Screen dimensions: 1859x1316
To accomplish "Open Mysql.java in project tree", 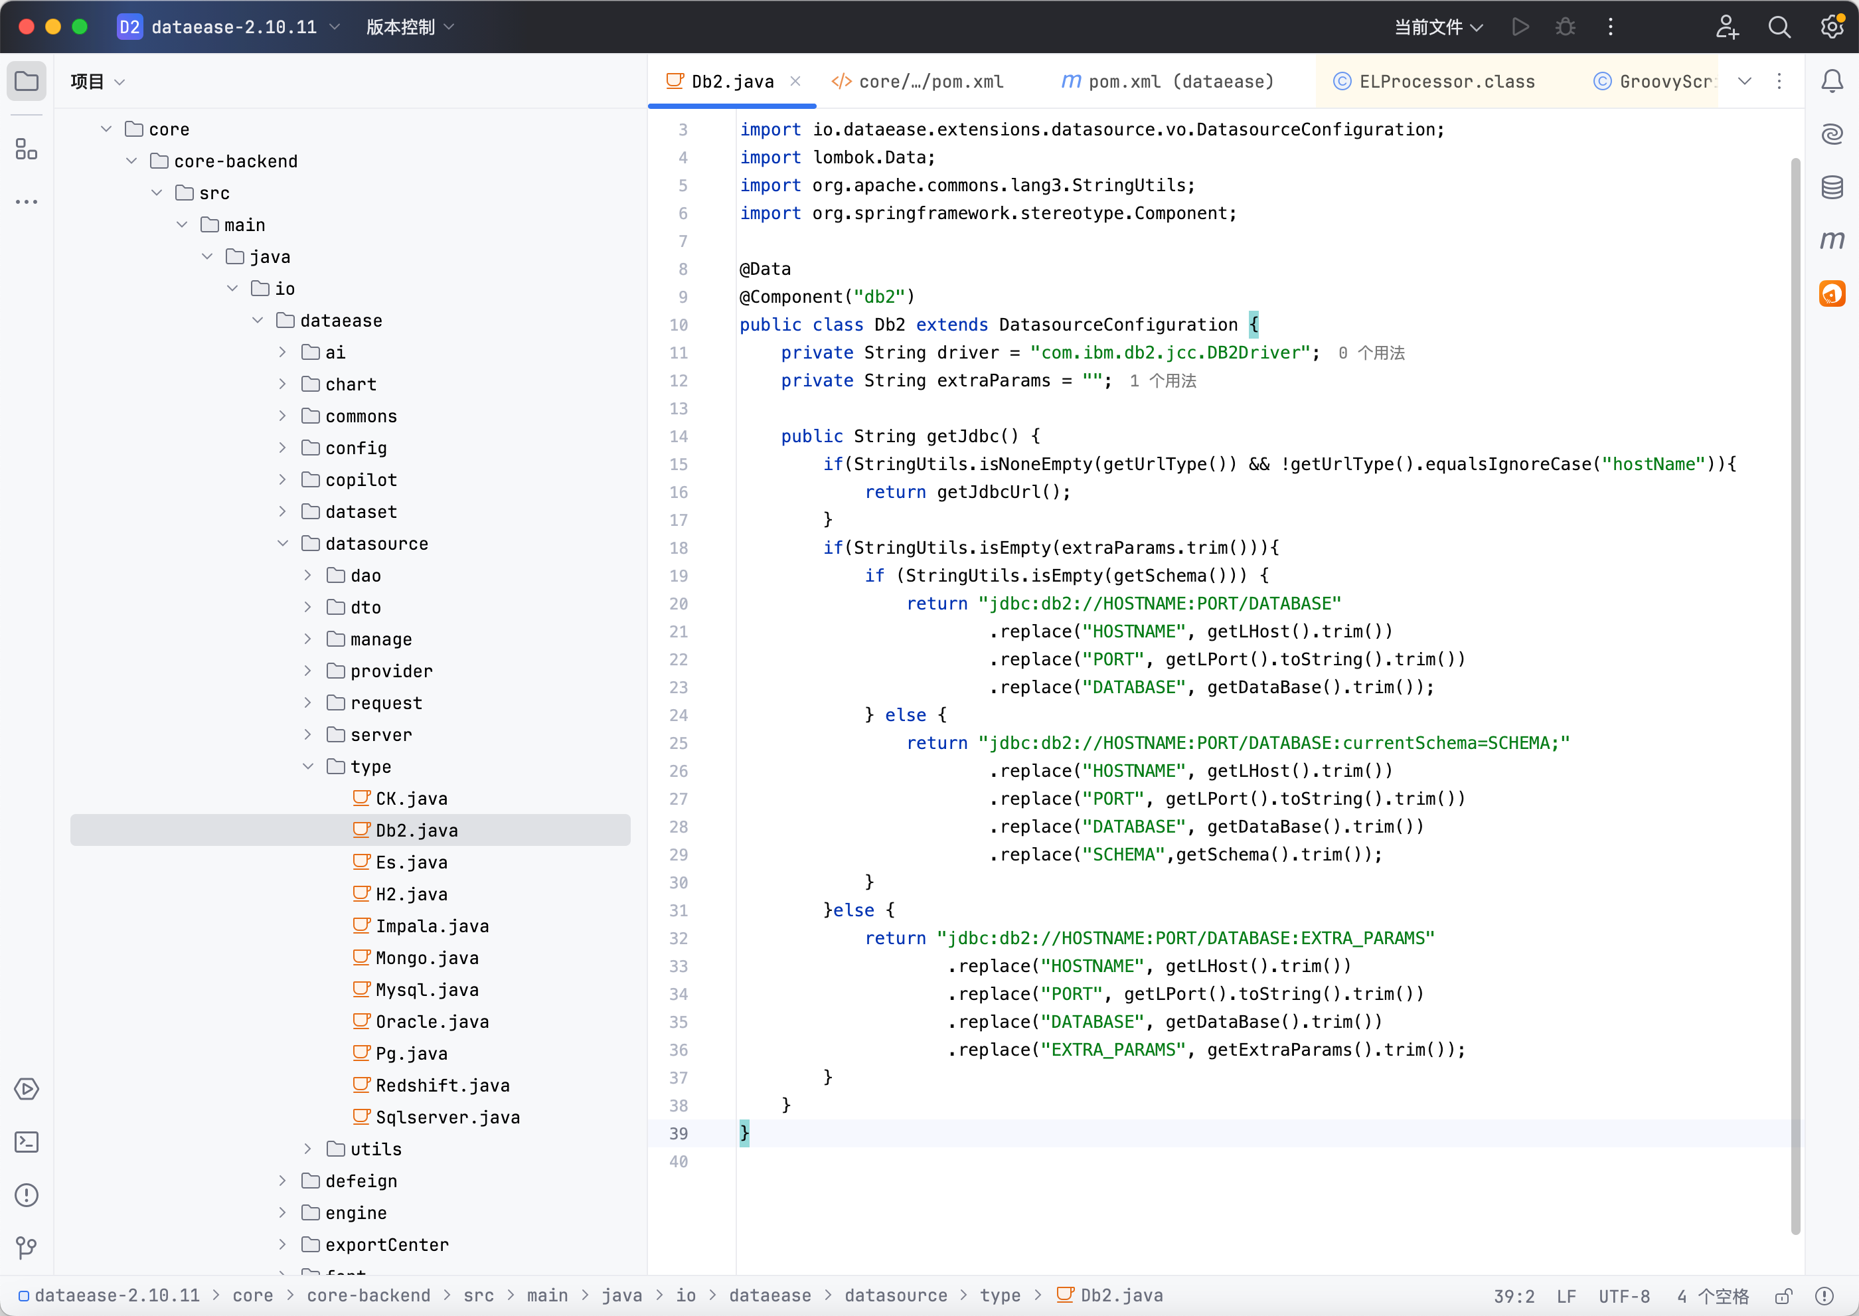I will pos(426,989).
